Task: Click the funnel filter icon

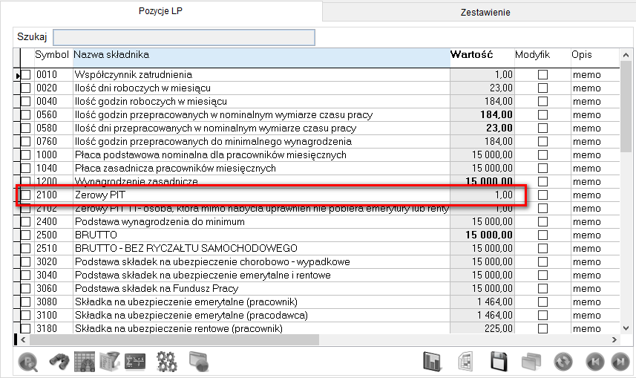Action: pyautogui.click(x=110, y=362)
